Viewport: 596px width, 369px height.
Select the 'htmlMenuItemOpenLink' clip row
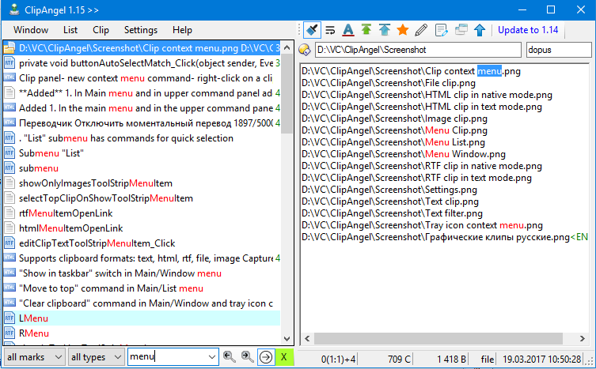pyautogui.click(x=142, y=228)
